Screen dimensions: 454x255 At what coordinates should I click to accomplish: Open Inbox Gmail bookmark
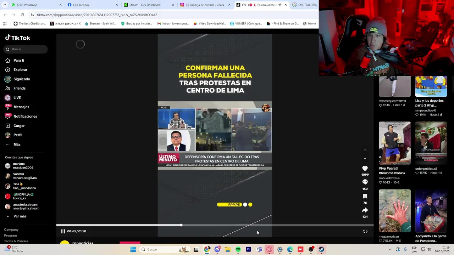coord(173,24)
